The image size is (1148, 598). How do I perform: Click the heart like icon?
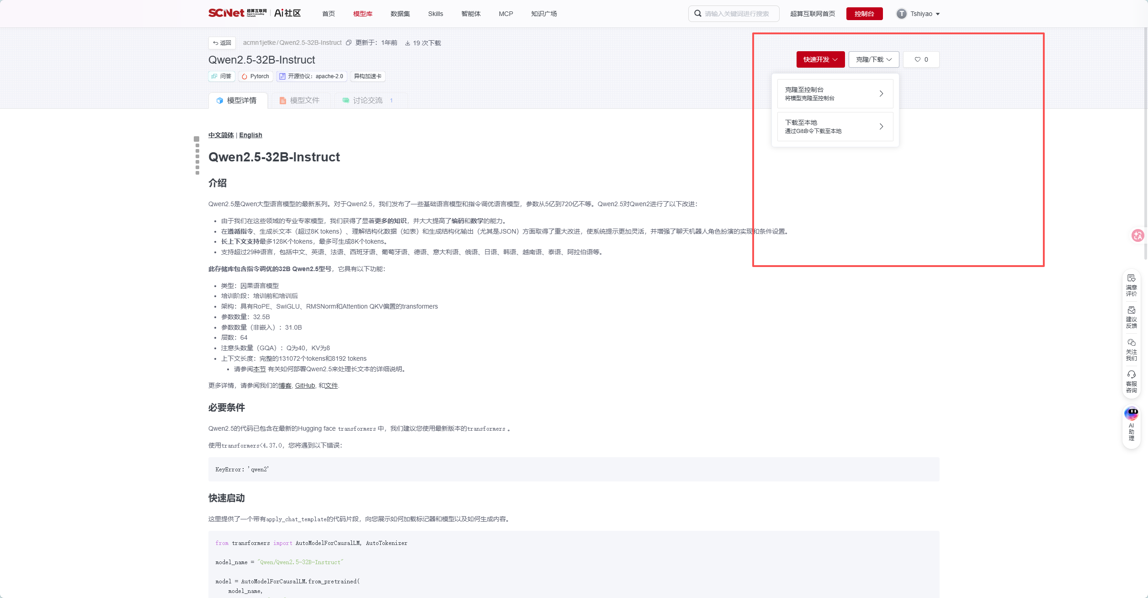(x=917, y=59)
